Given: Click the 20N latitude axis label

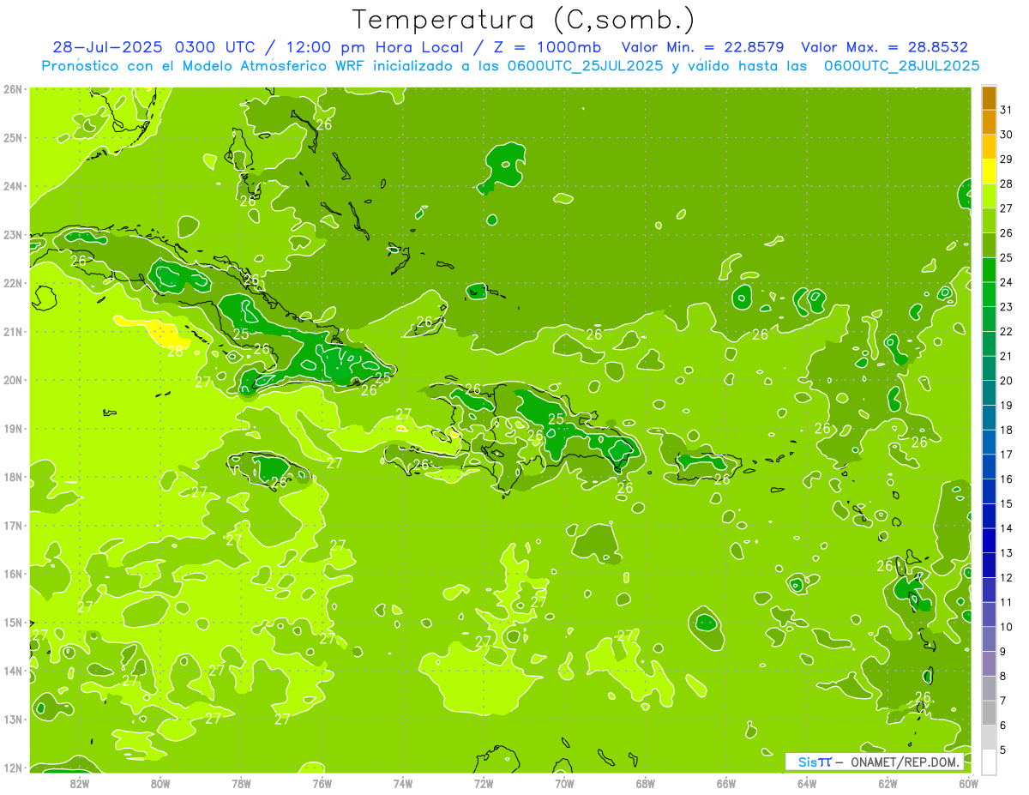Looking at the screenshot, I should point(13,380).
